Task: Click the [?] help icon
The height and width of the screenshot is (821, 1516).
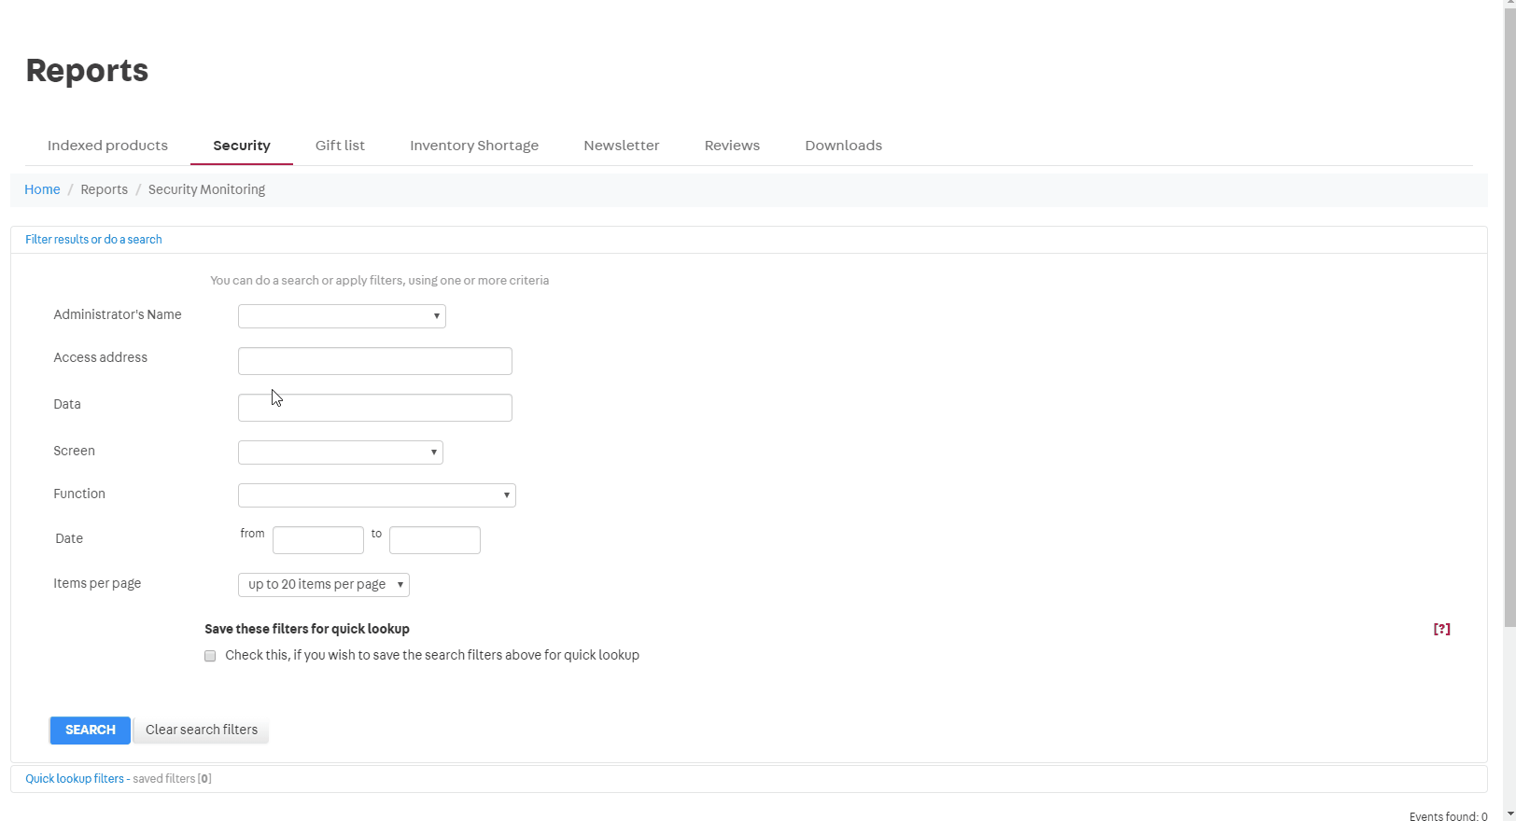Action: click(x=1441, y=629)
